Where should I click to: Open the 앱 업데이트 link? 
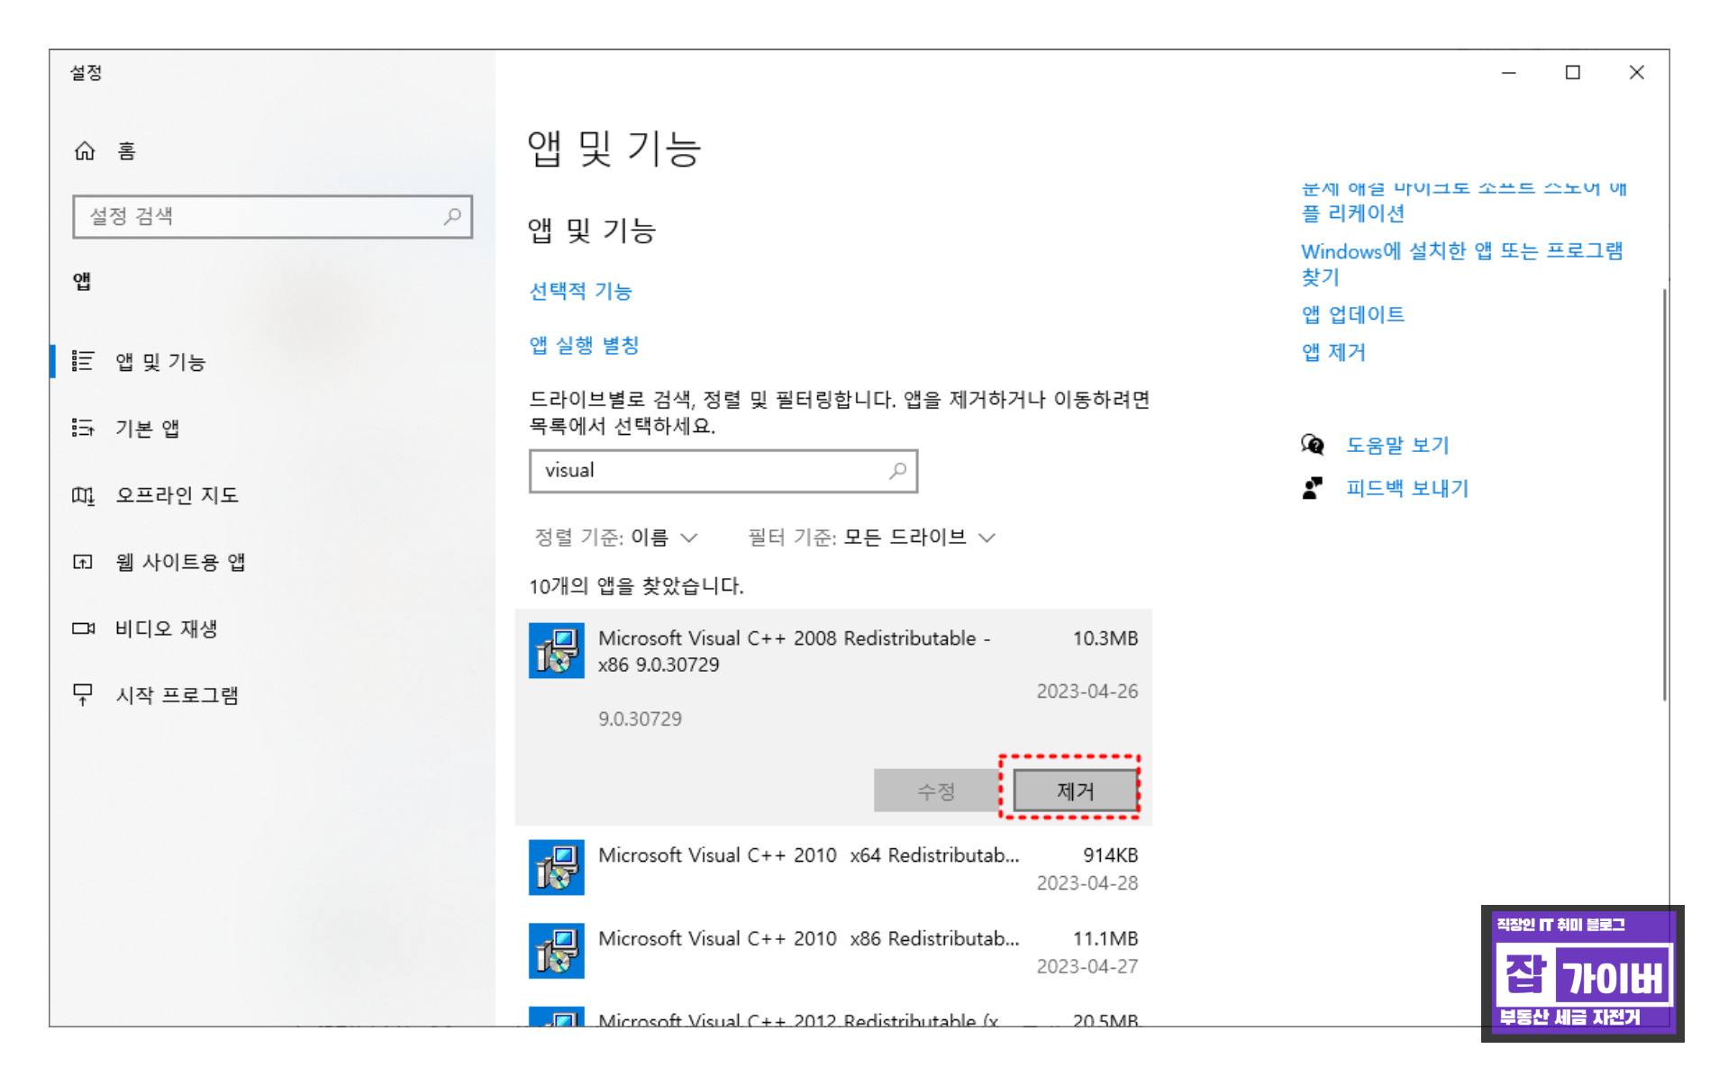point(1353,314)
